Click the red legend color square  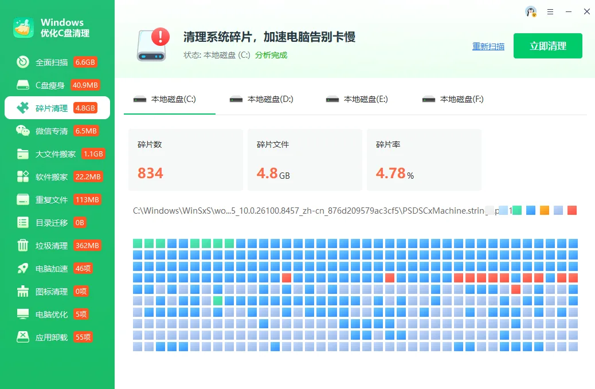point(572,210)
